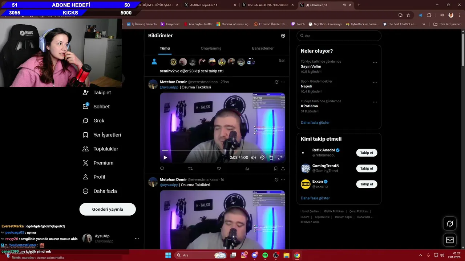The image size is (465, 261).
Task: Repost the 29sn Metehan Demir post
Action: (x=190, y=169)
